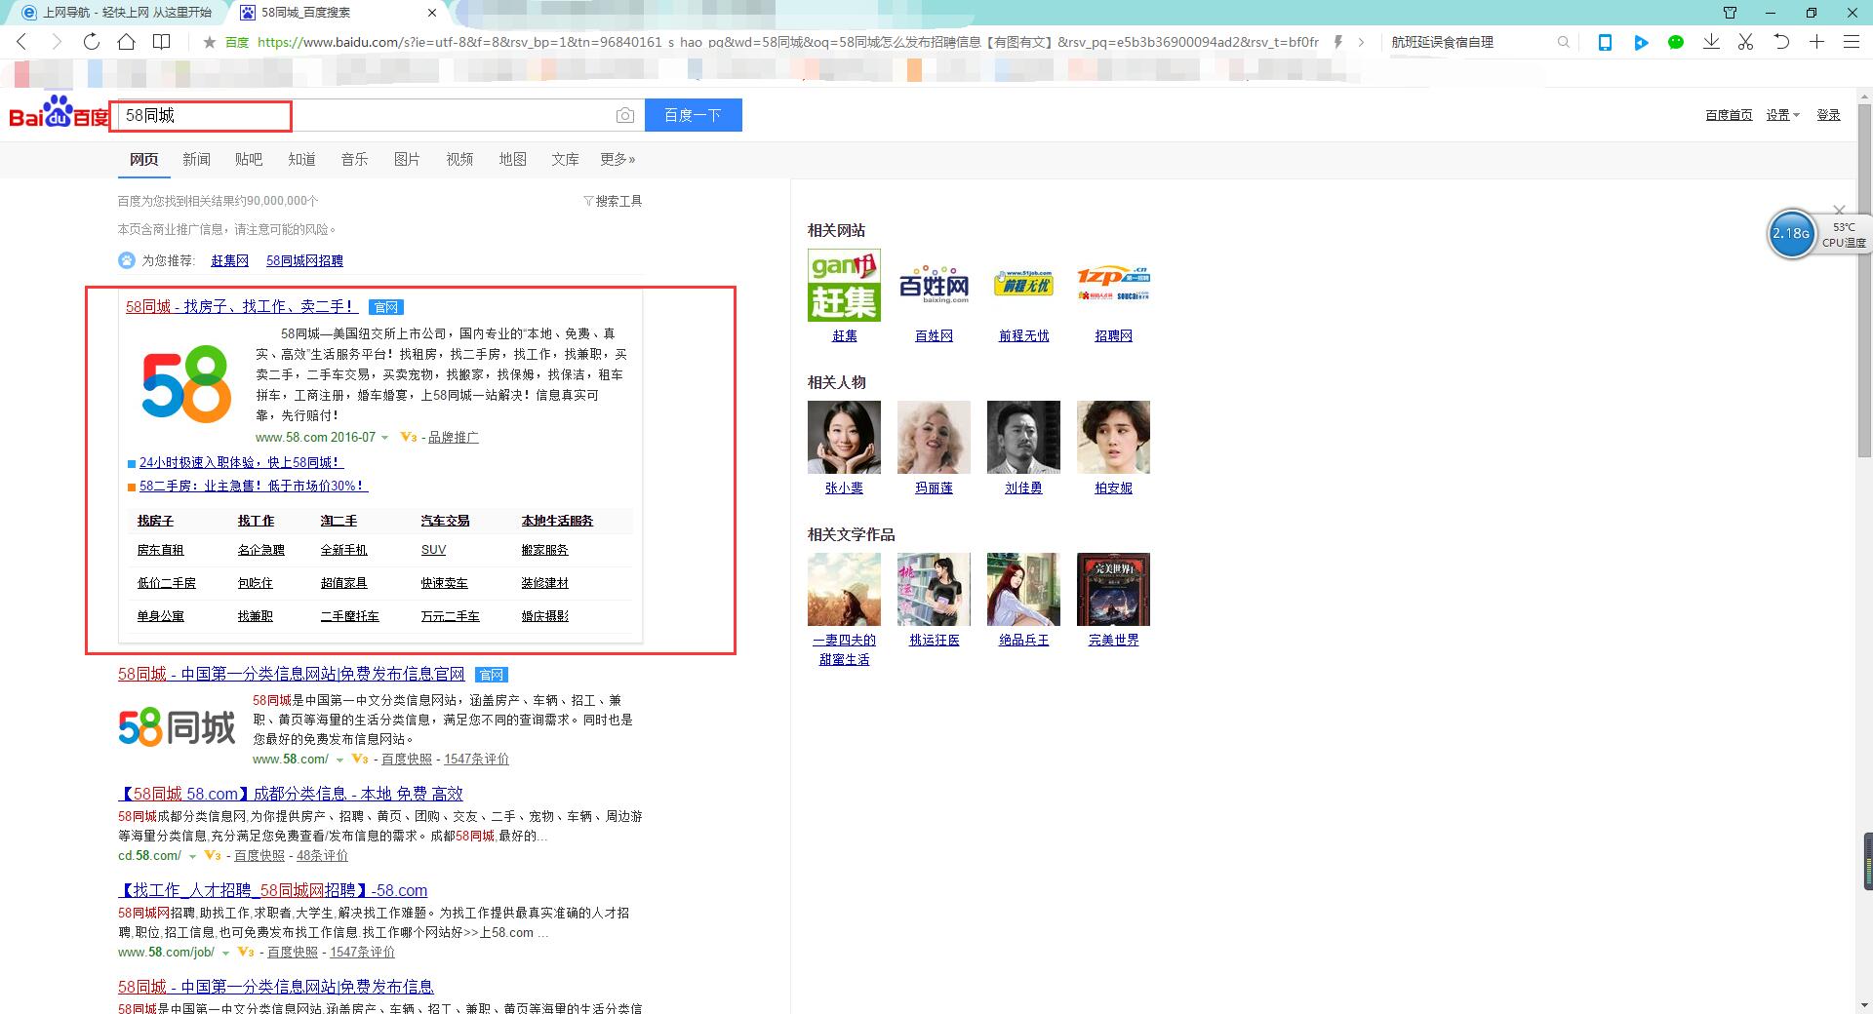Click the lightning speed mode icon
The image size is (1873, 1014).
point(1338,42)
